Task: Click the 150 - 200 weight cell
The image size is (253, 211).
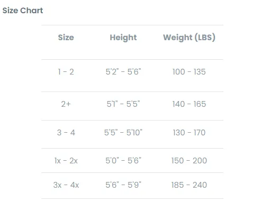Action: pyautogui.click(x=189, y=161)
